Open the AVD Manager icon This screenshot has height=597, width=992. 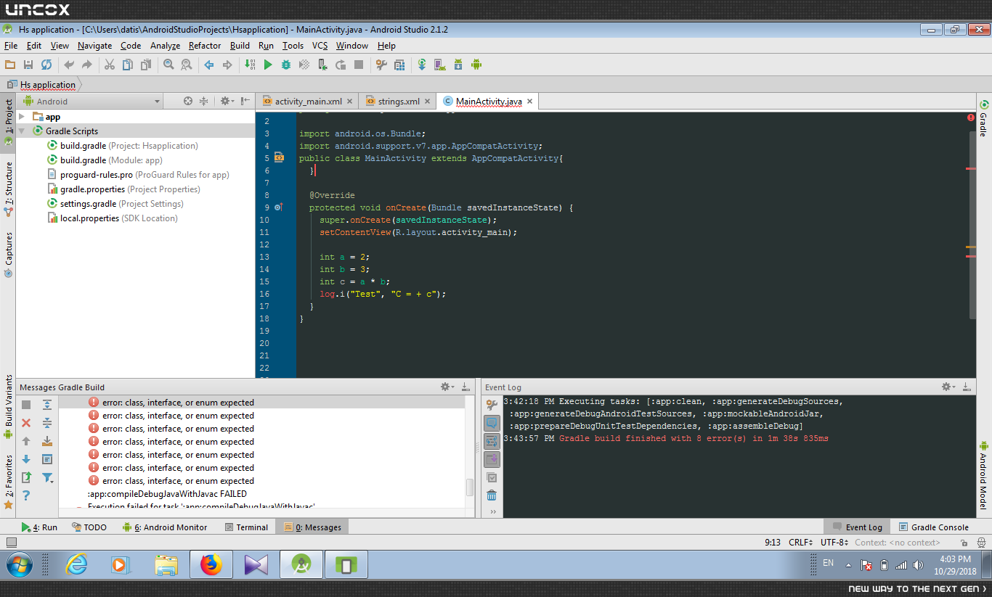pos(440,65)
